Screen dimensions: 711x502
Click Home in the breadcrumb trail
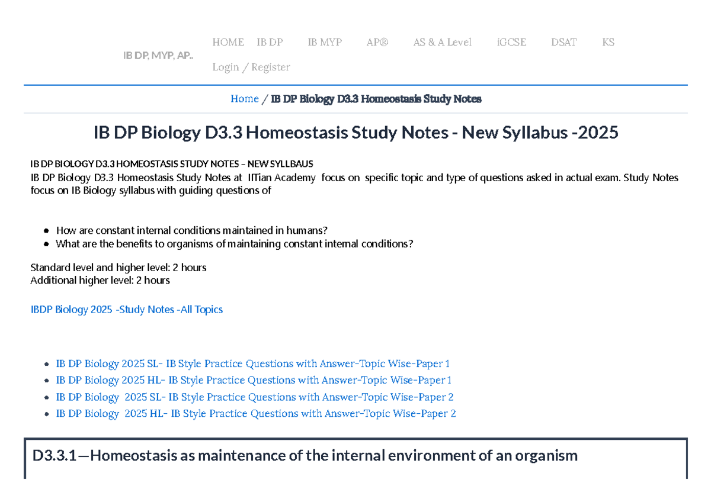(x=245, y=98)
